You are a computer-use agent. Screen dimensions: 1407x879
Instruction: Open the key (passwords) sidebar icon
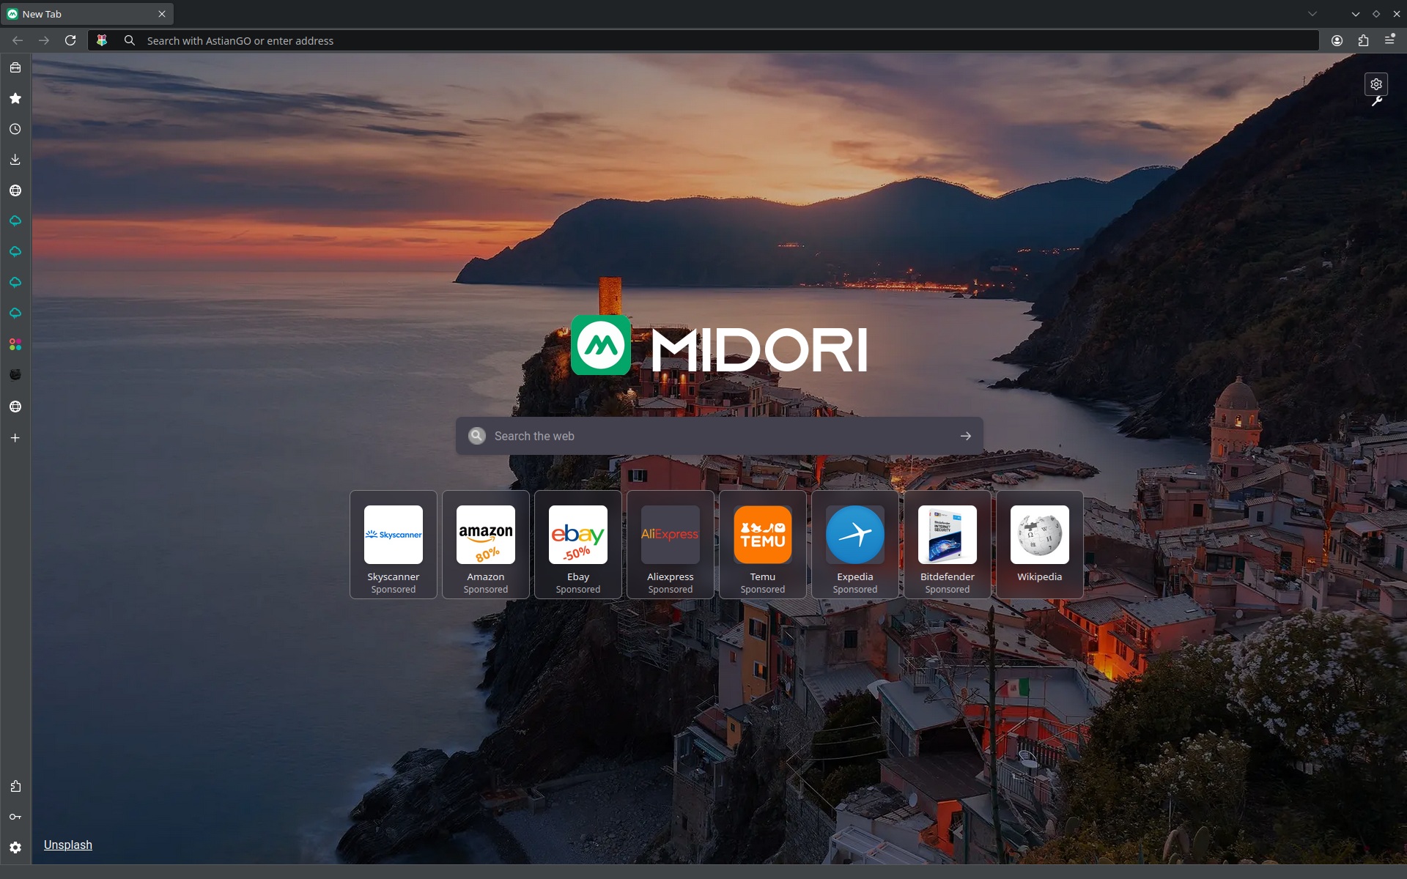[x=15, y=817]
